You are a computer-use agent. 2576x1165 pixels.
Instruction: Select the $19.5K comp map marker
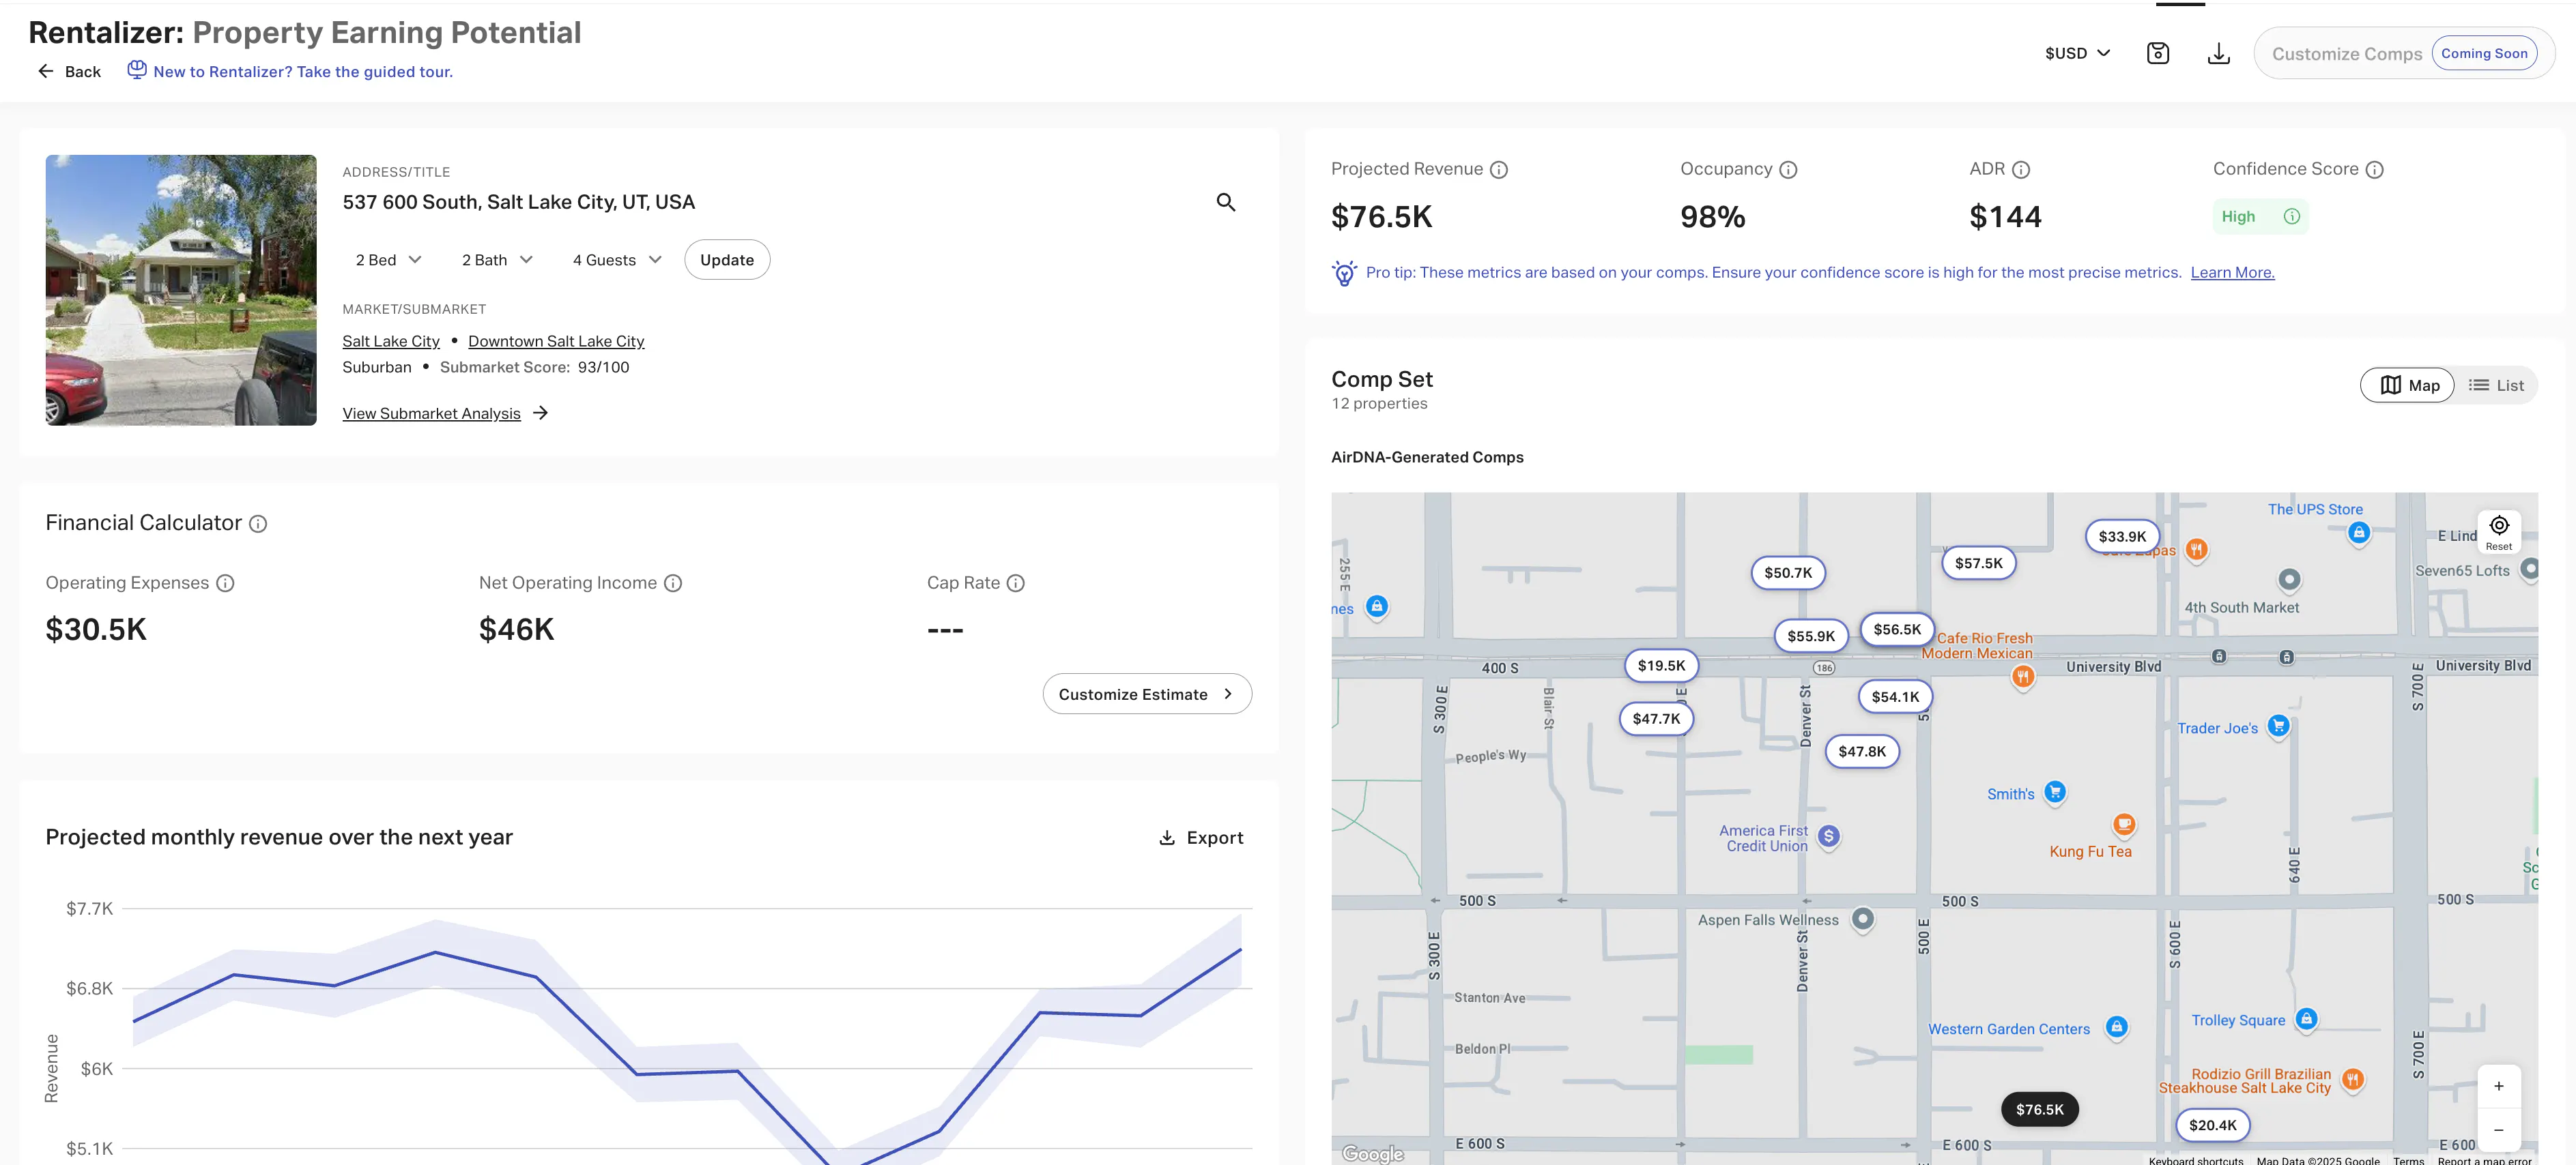(1661, 666)
